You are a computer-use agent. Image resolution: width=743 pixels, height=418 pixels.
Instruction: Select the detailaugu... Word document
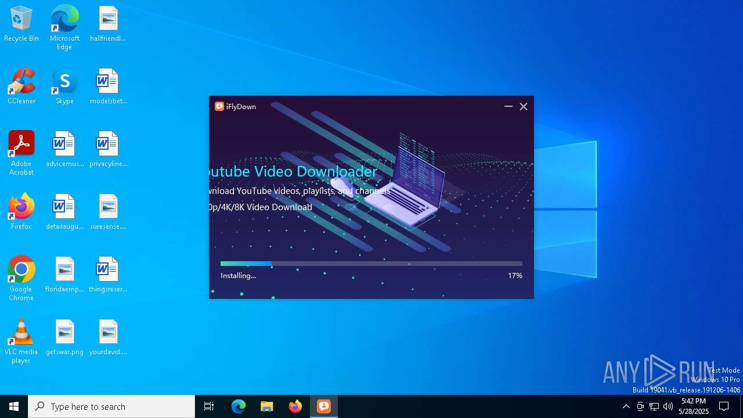pyautogui.click(x=64, y=212)
